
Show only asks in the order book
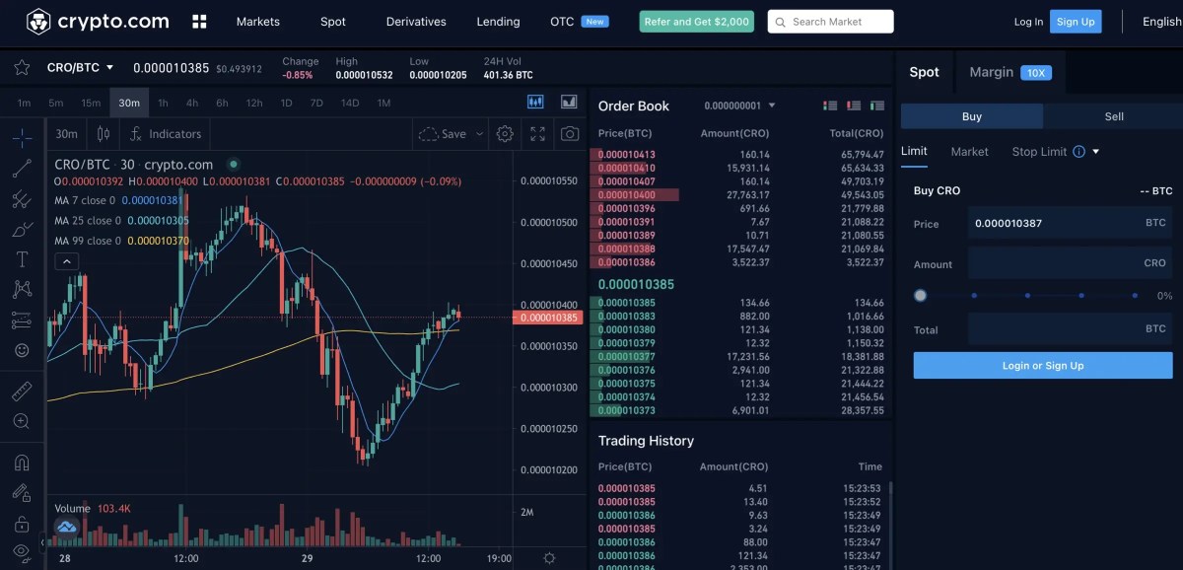click(x=854, y=106)
